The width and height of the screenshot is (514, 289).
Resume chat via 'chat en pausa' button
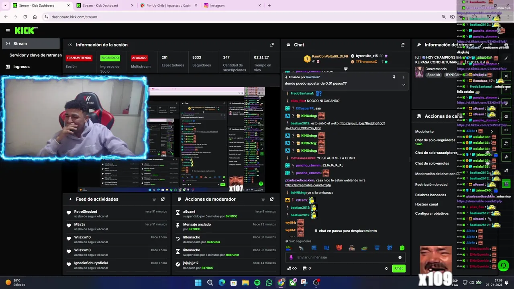coord(345,231)
